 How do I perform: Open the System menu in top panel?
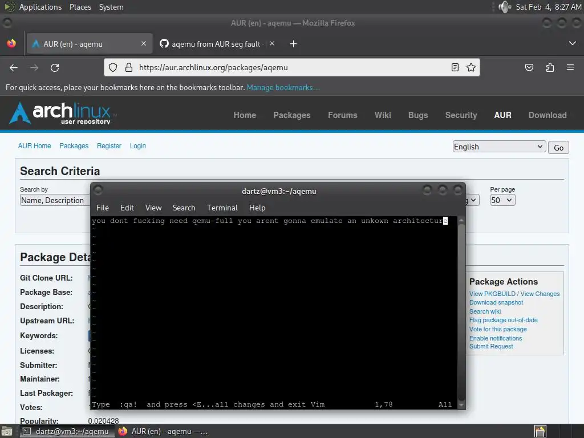tap(111, 7)
